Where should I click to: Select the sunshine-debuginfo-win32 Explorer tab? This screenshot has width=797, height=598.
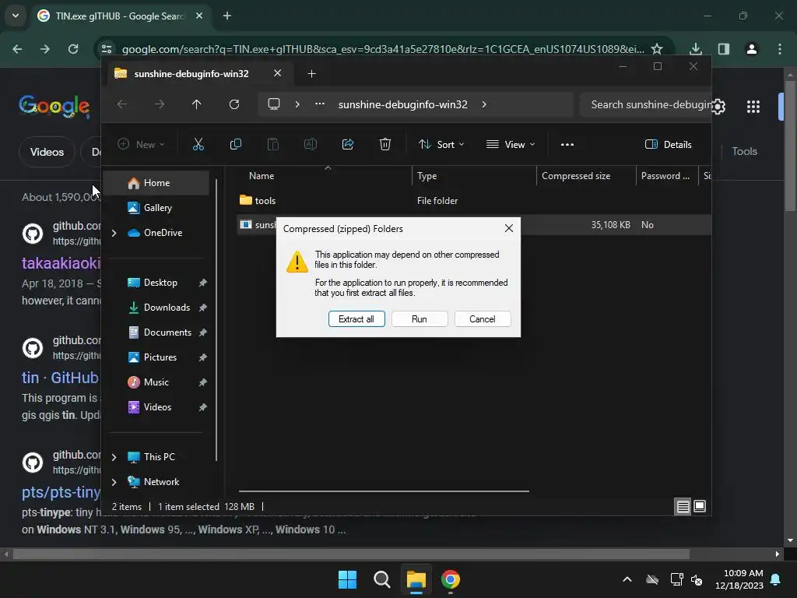click(x=191, y=74)
